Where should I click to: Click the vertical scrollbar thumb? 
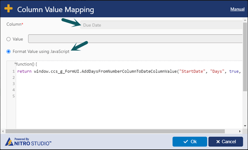pyautogui.click(x=245, y=56)
